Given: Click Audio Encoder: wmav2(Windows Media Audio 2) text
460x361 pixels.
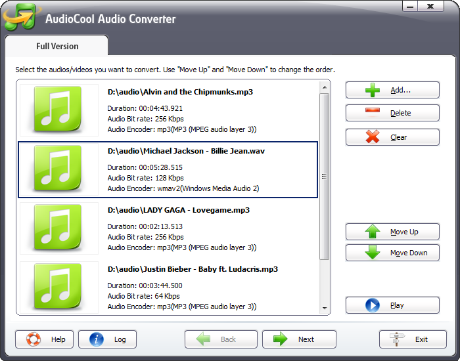Looking at the screenshot, I should [183, 188].
